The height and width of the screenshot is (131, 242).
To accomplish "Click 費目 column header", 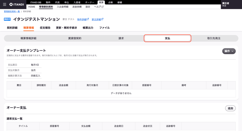I will click(x=19, y=85).
